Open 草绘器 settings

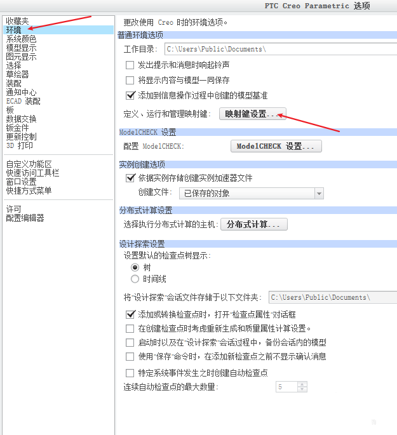(17, 74)
